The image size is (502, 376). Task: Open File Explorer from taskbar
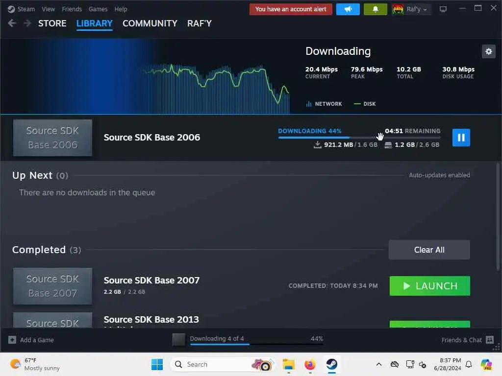click(x=288, y=364)
